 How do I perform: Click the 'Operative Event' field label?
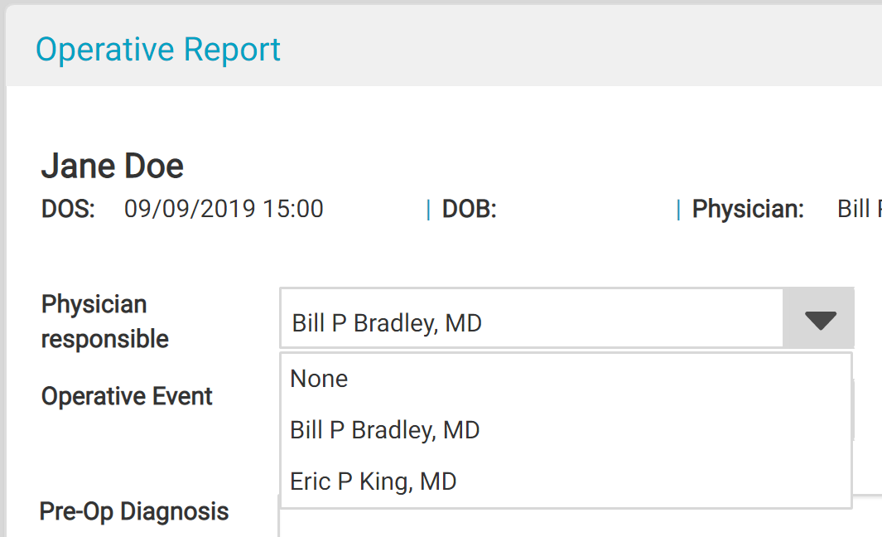click(127, 396)
